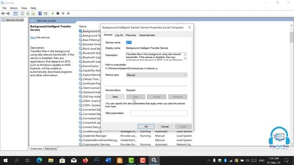Open the Help menu
Image resolution: width=294 pixels, height=165 pixels.
click(x=33, y=8)
